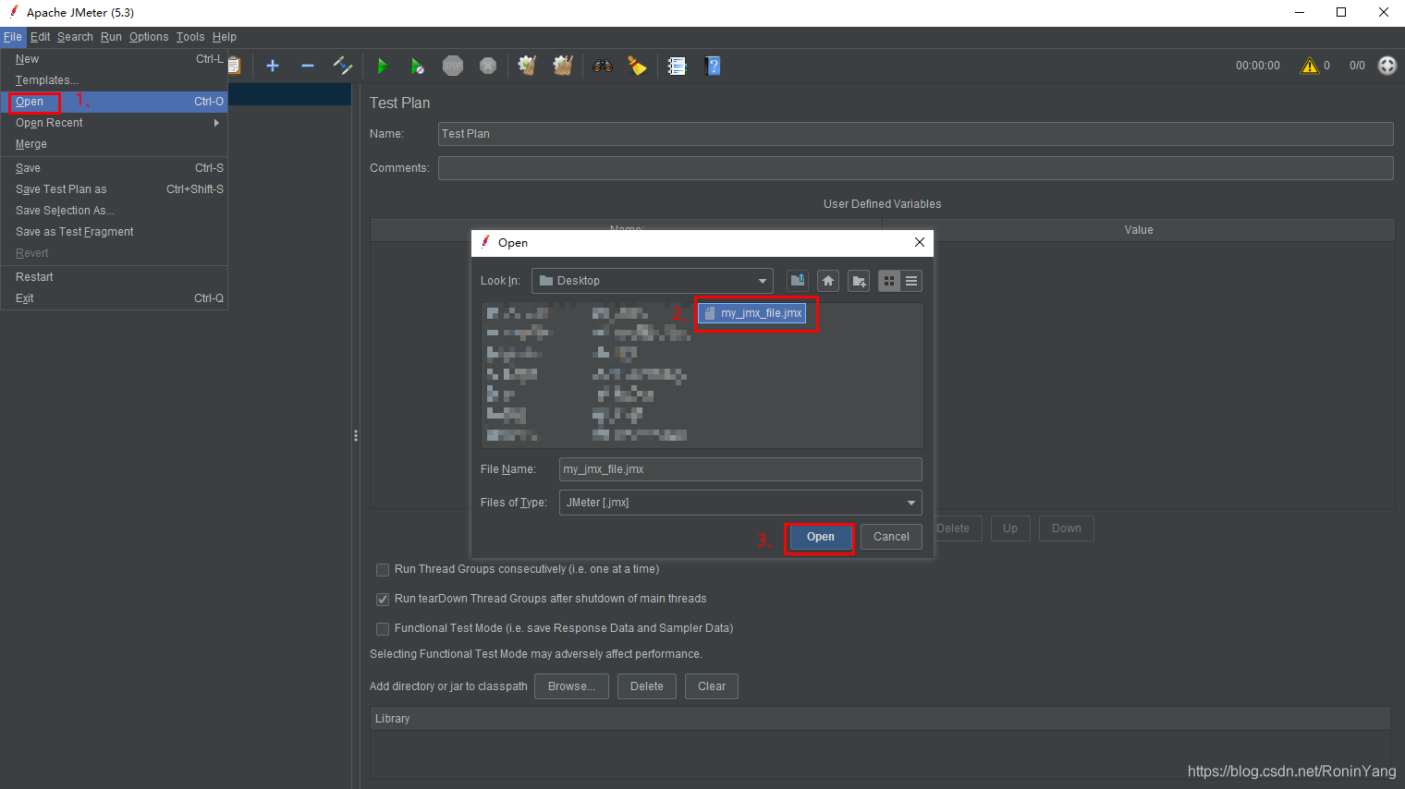This screenshot has width=1405, height=789.
Task: Click the Expand All plus icon
Action: click(273, 66)
